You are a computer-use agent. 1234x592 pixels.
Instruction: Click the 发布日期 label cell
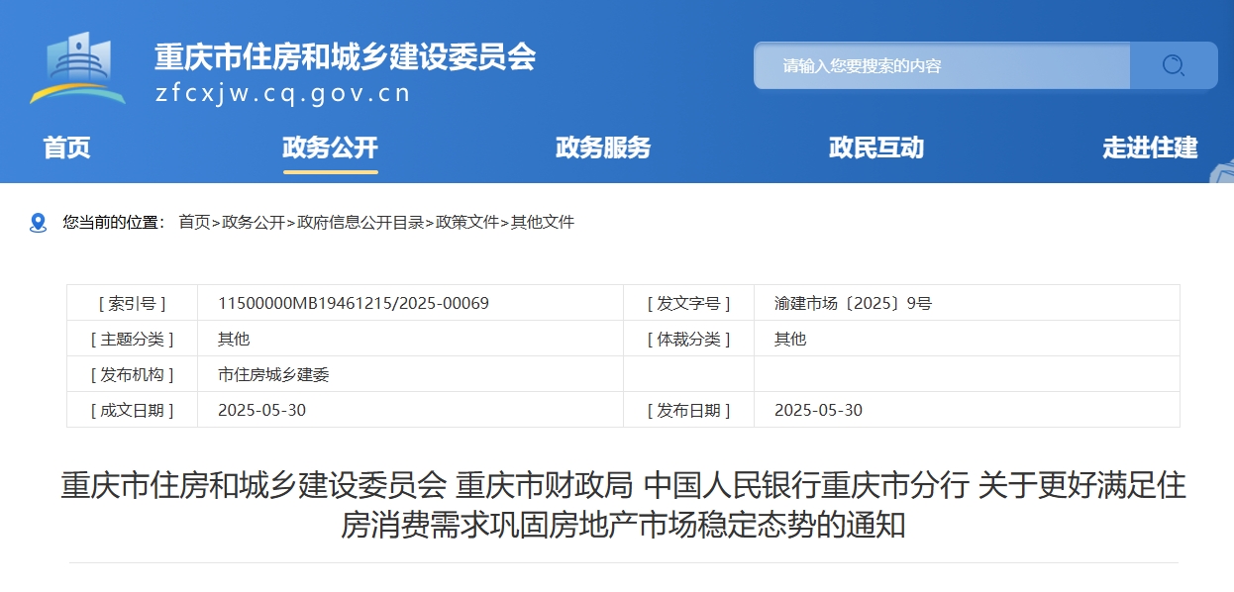click(689, 410)
